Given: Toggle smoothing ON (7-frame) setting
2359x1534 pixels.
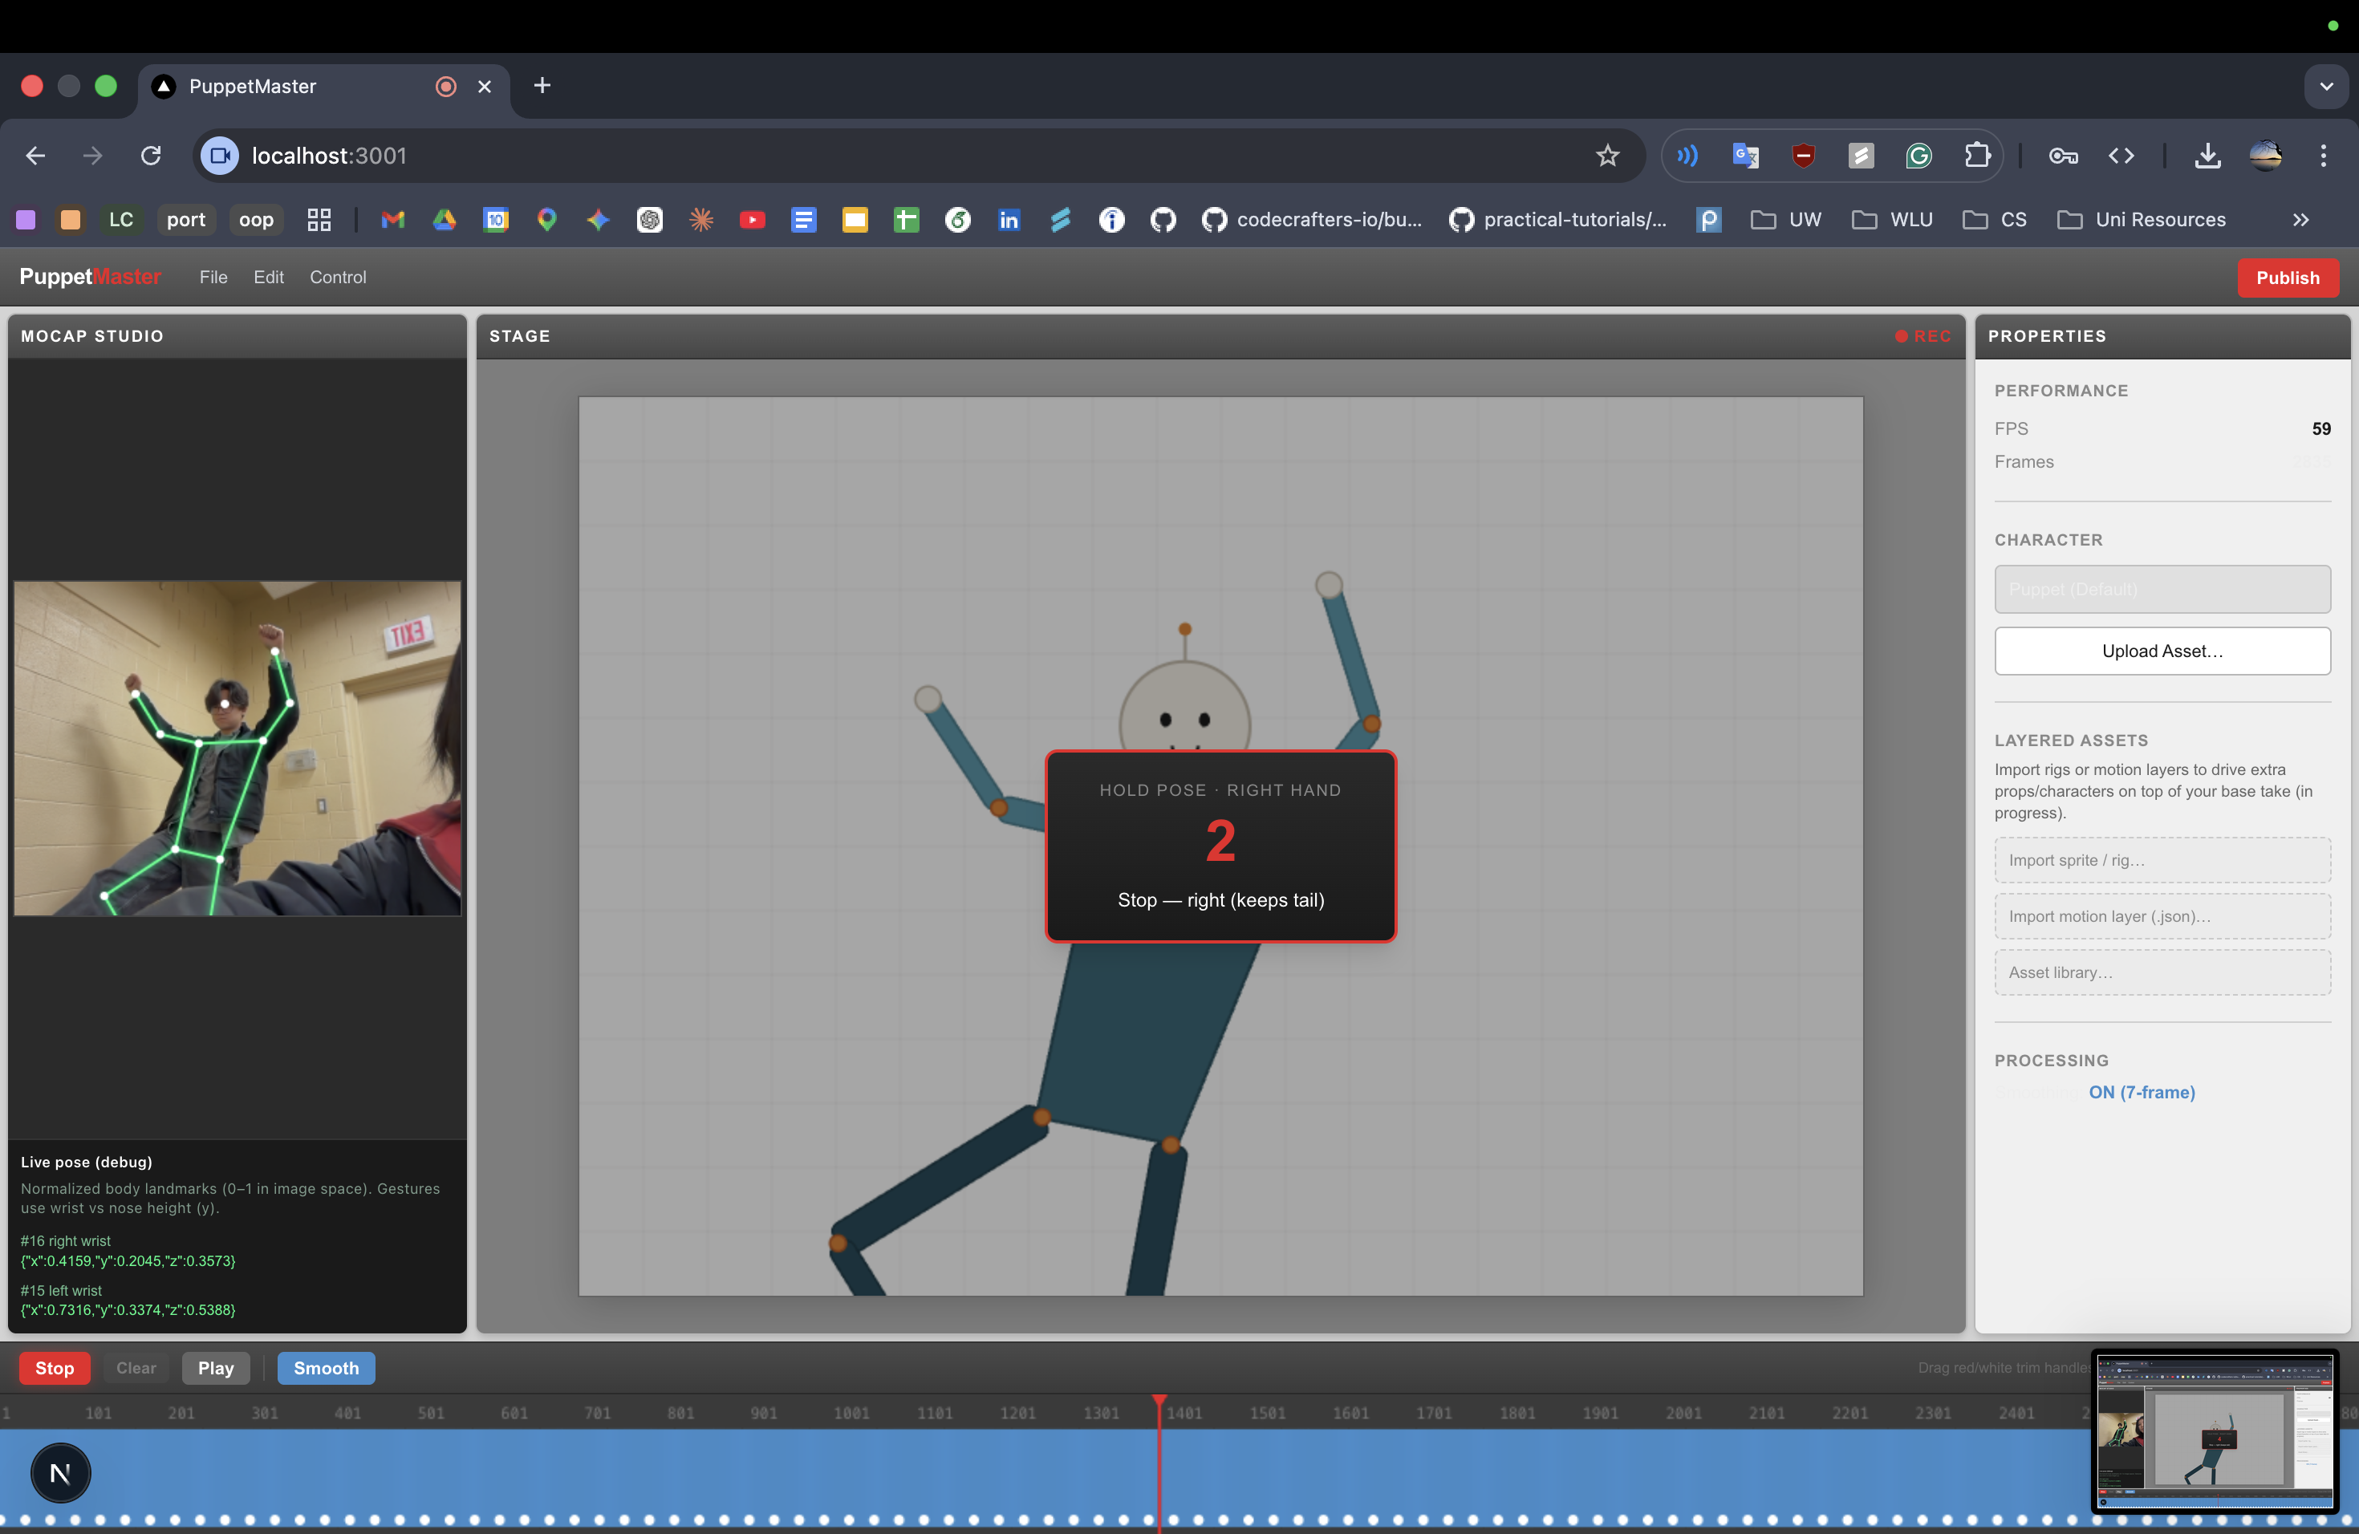Looking at the screenshot, I should click(x=2141, y=1092).
